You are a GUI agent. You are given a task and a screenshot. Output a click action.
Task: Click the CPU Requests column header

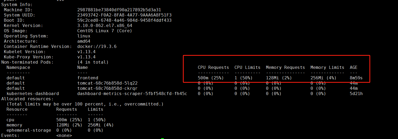click(x=213, y=67)
